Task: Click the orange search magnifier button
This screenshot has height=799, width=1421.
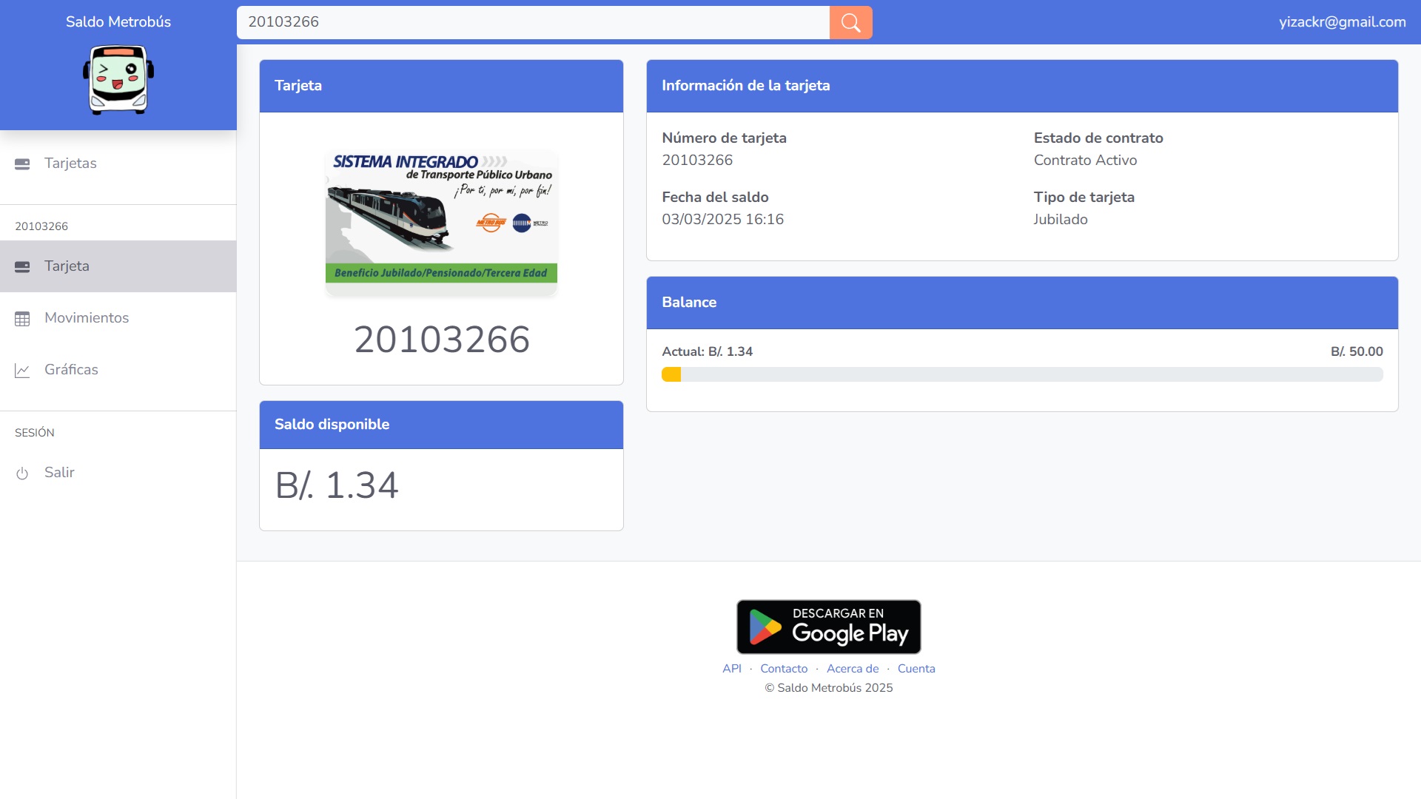Action: click(x=850, y=22)
